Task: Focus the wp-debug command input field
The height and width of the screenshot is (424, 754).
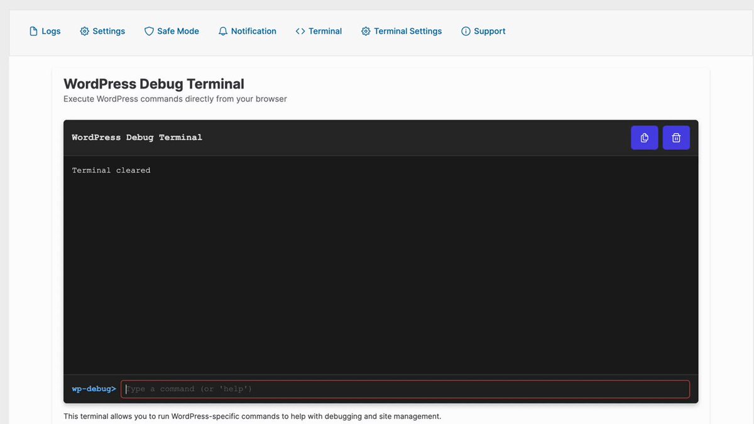Action: click(x=405, y=389)
